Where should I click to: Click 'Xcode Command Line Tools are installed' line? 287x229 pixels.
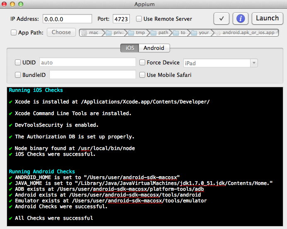[70, 113]
